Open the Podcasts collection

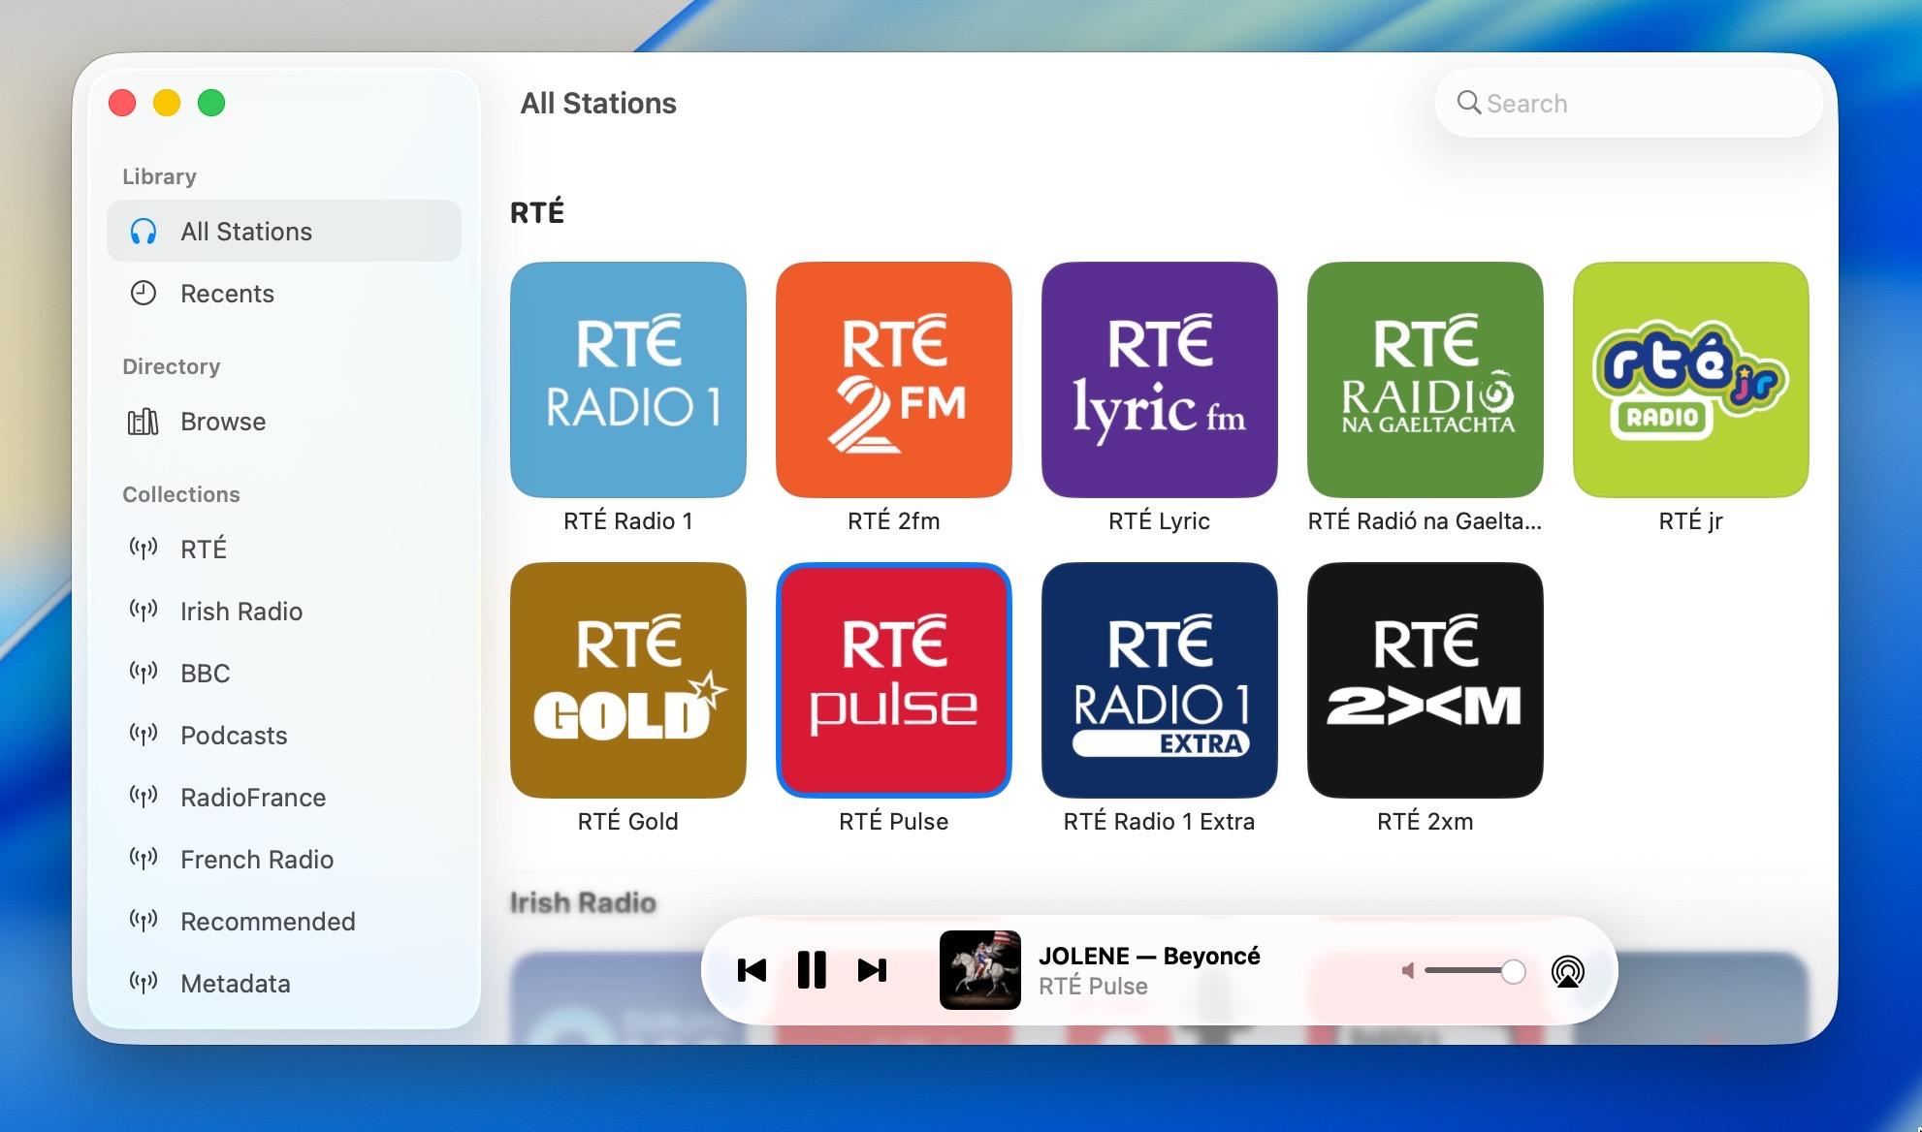[284, 736]
